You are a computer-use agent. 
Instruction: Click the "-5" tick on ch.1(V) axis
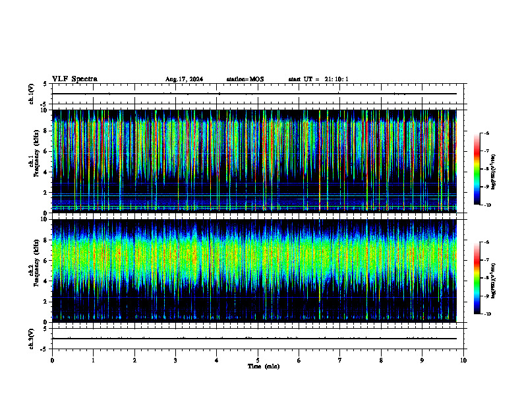click(44, 104)
